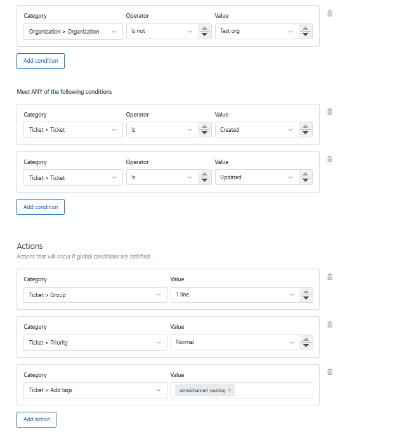The width and height of the screenshot is (418, 439).
Task: Delete the Organization is not Test org condition
Action: 329,14
